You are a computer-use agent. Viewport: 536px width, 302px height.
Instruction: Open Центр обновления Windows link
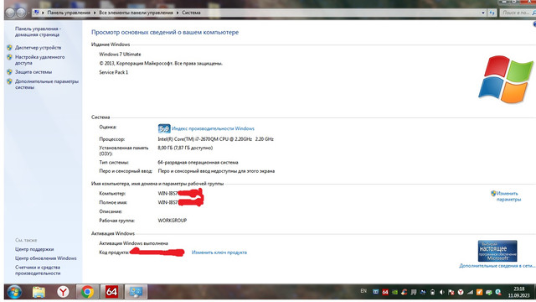pos(46,258)
